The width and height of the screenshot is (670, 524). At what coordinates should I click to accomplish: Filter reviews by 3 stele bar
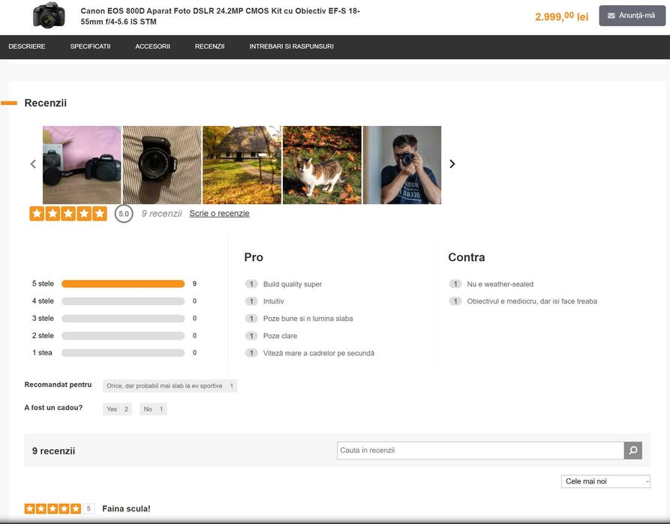123,319
